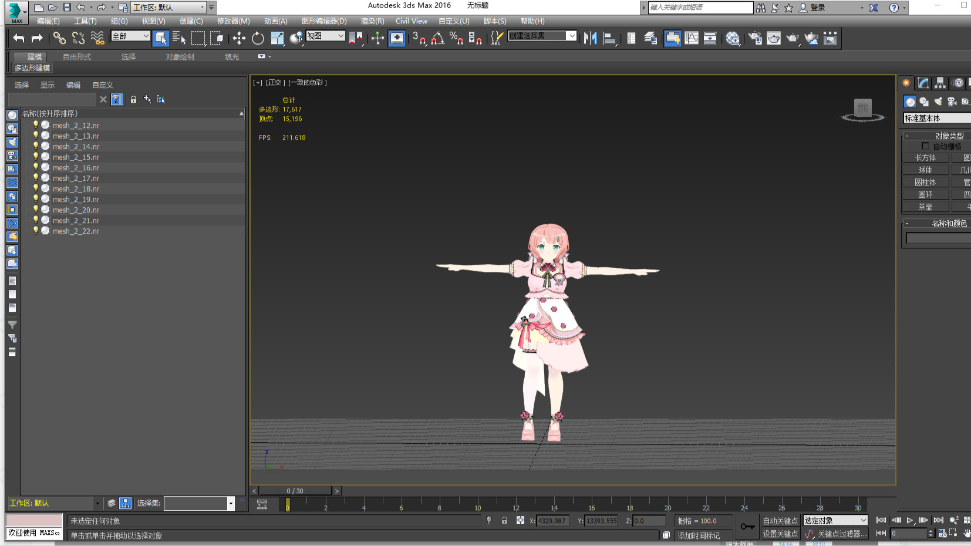The image size is (971, 546).
Task: Open the Curve Editor from the toolbar
Action: point(692,39)
